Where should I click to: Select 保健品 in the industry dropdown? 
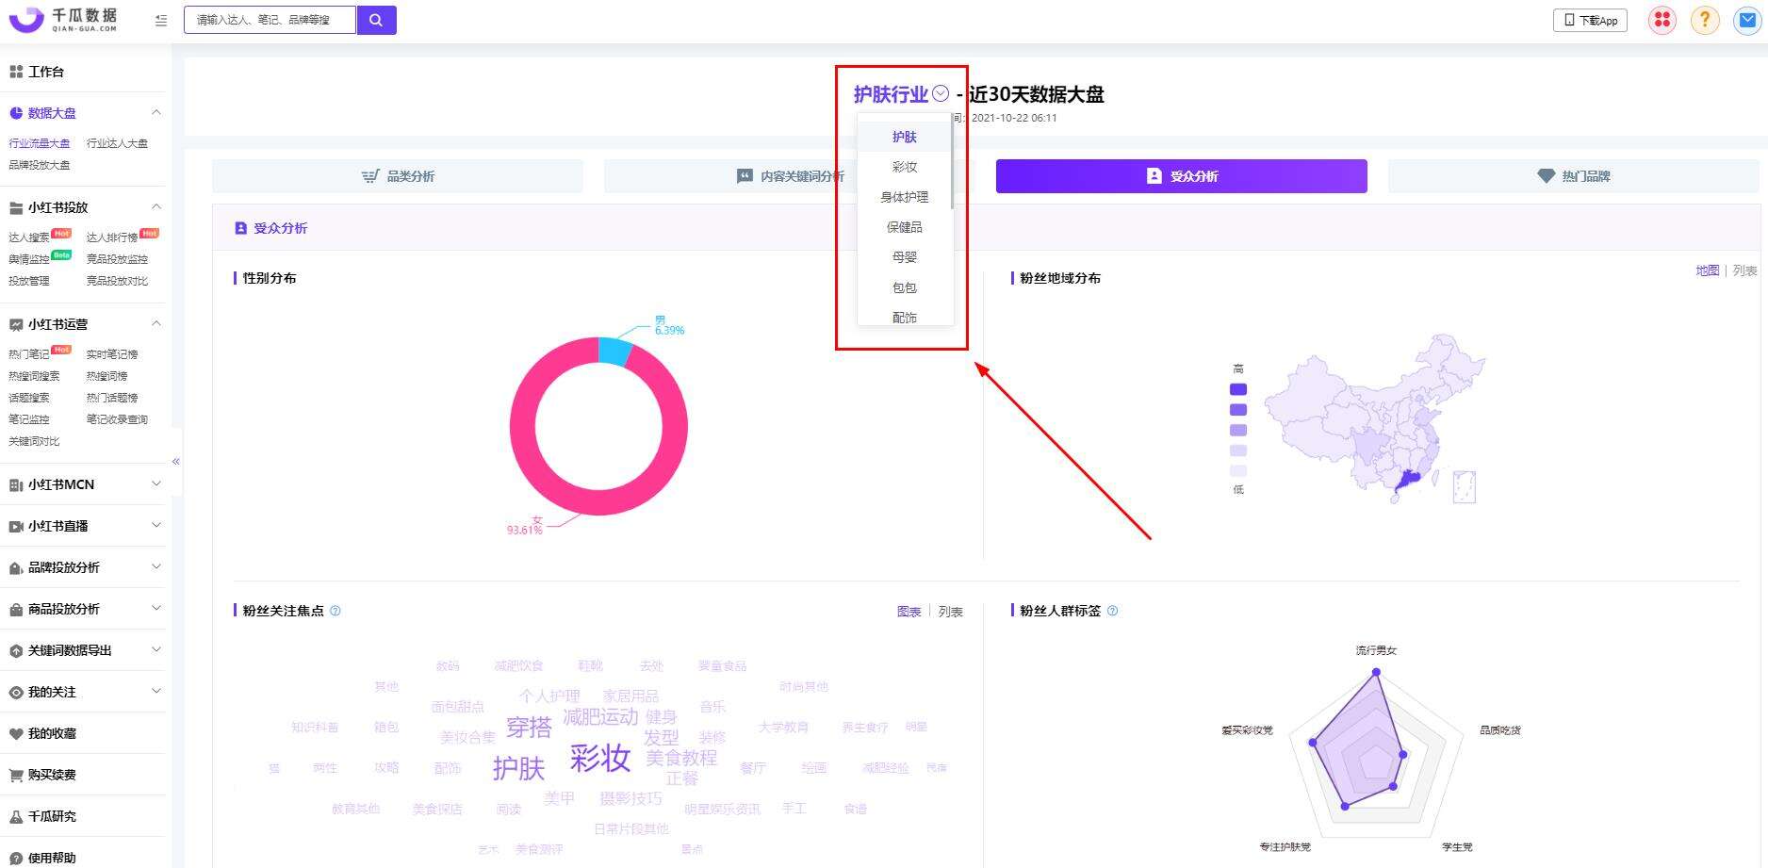pos(904,227)
